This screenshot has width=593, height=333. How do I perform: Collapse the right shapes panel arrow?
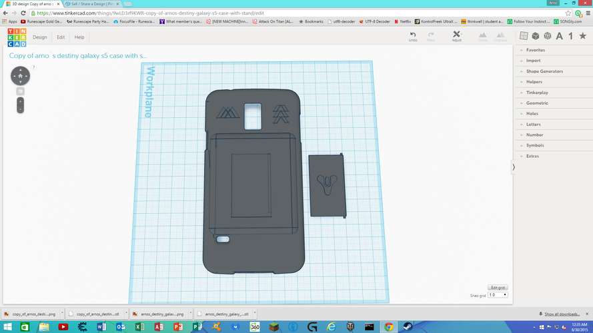tap(514, 167)
